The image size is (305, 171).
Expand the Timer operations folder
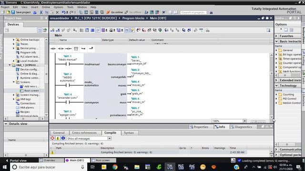tap(276, 59)
